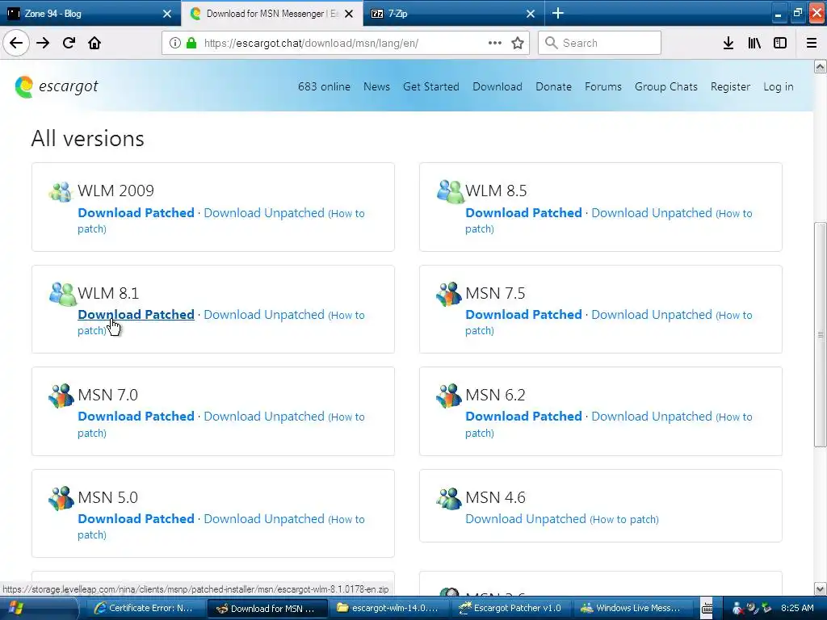Switch to Escargot Patcher v1.0 window
This screenshot has height=620, width=827.
pyautogui.click(x=510, y=609)
